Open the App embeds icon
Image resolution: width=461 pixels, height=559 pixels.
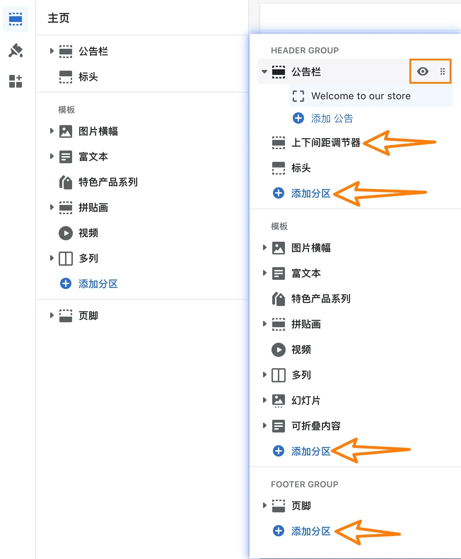coord(16,81)
